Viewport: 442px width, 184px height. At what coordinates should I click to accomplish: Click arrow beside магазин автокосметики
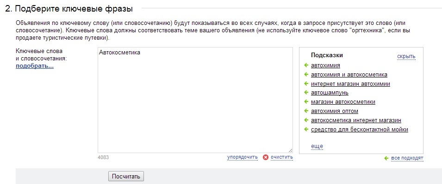306,102
